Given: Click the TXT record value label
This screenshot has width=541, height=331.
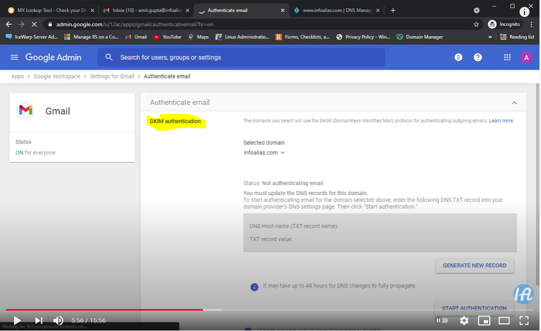Looking at the screenshot, I should point(271,239).
